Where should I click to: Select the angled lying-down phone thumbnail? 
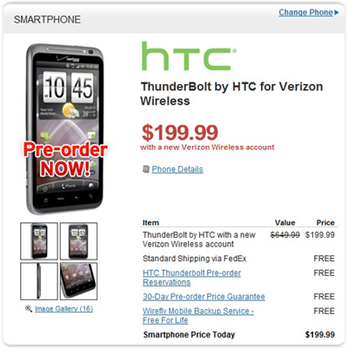point(78,281)
